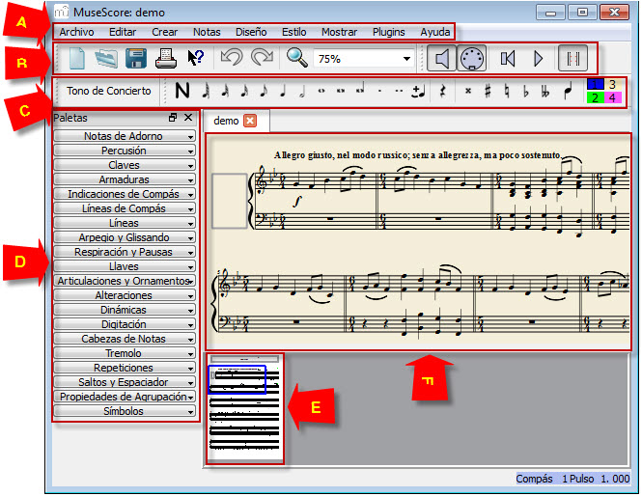Open the Archivo menu
The height and width of the screenshot is (496, 642).
click(x=76, y=32)
